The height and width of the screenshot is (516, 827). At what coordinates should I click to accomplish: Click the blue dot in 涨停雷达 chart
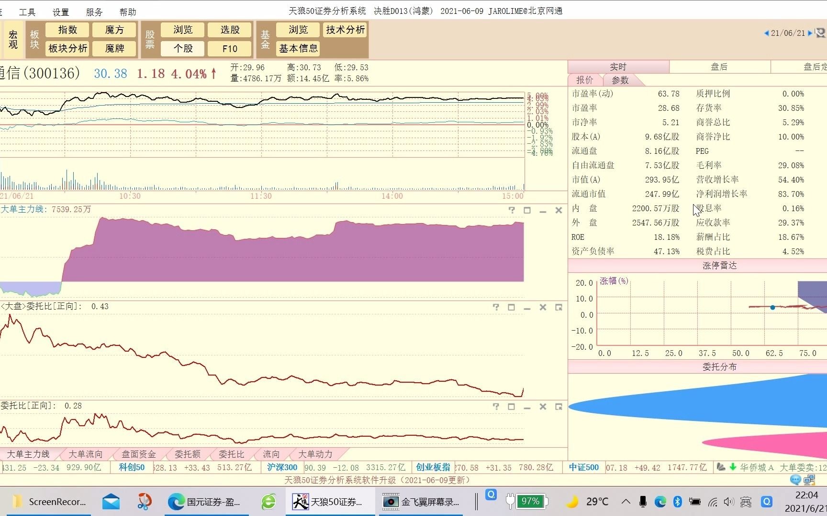coord(772,307)
